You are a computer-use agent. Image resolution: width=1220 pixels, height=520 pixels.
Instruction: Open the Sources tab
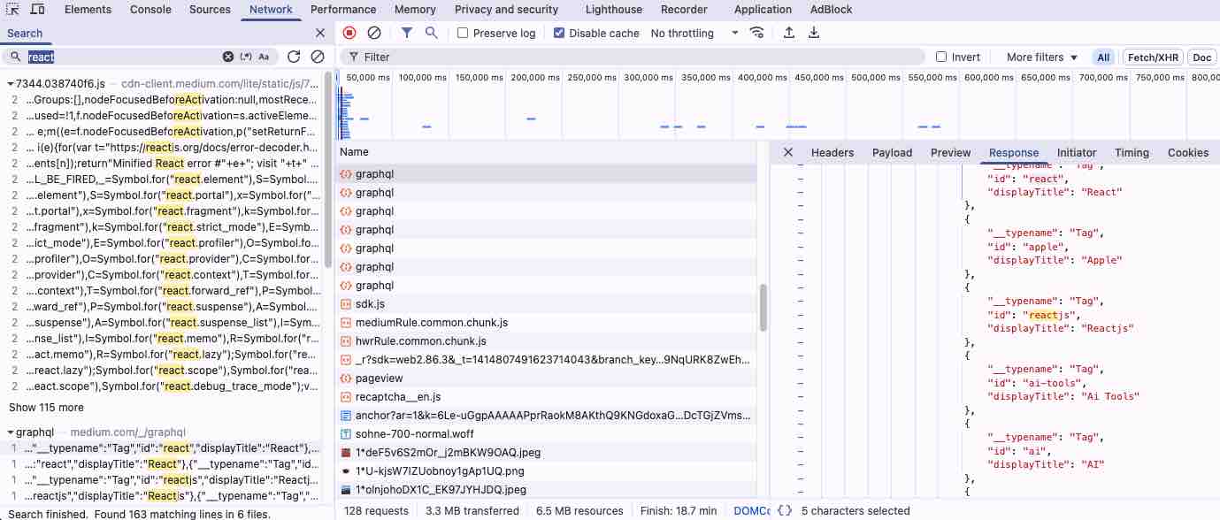[x=210, y=9]
